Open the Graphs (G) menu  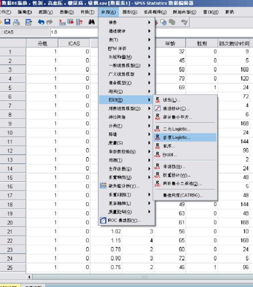pyautogui.click(x=130, y=12)
